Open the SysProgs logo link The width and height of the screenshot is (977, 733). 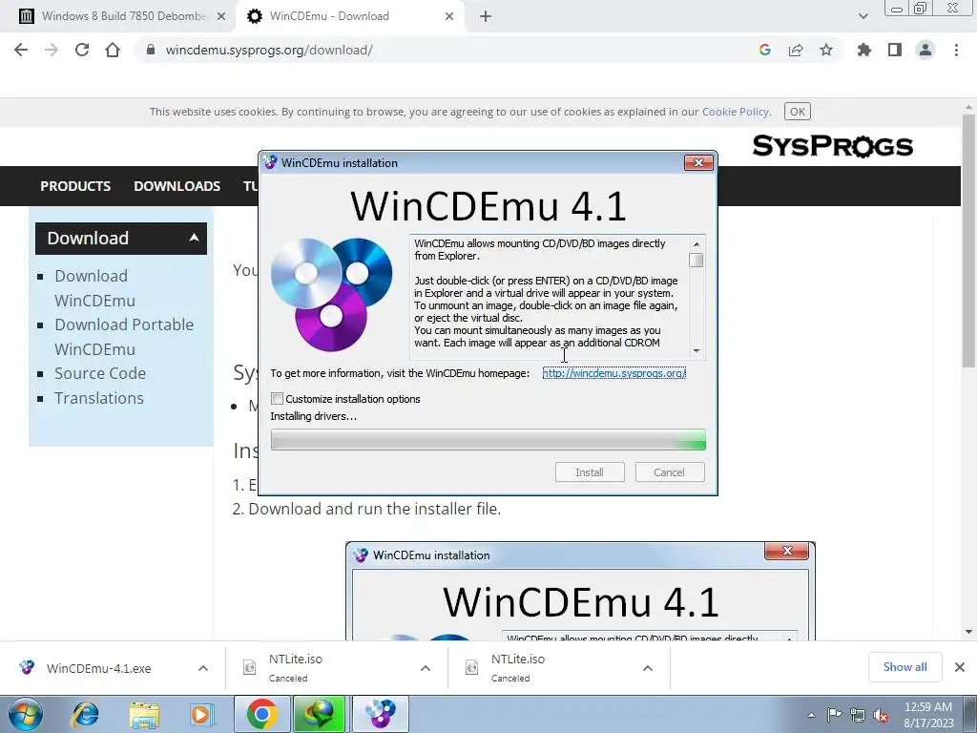[832, 146]
